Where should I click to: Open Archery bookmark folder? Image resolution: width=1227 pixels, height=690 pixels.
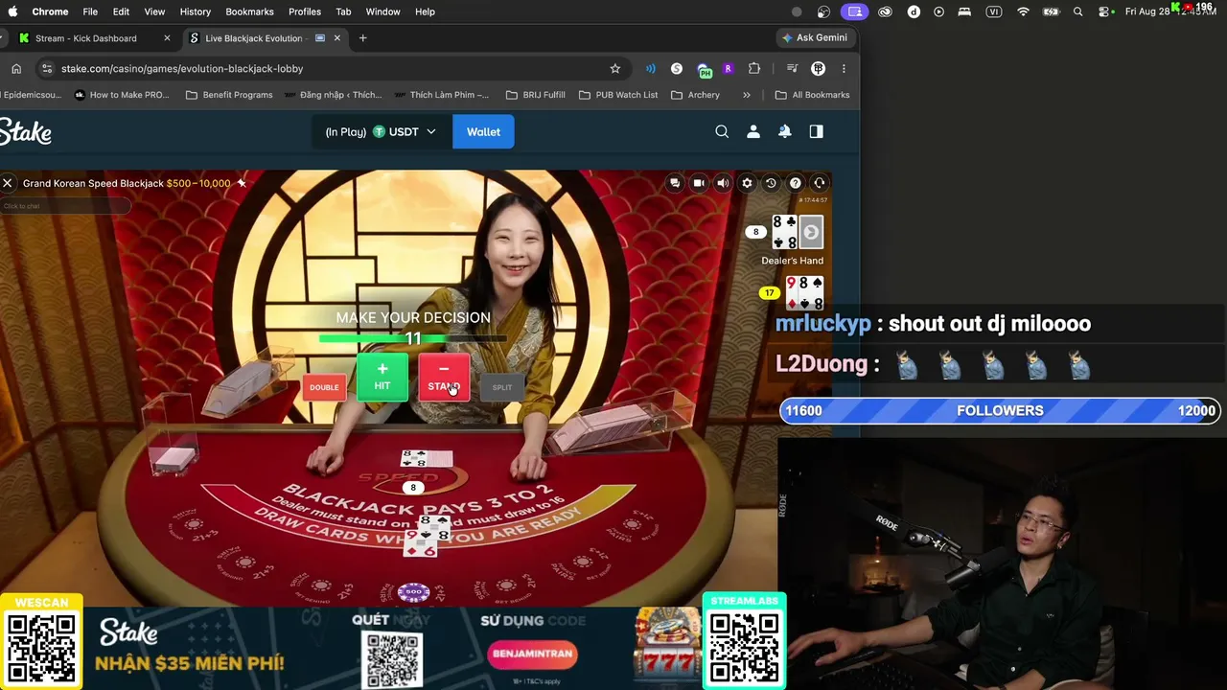(x=696, y=95)
